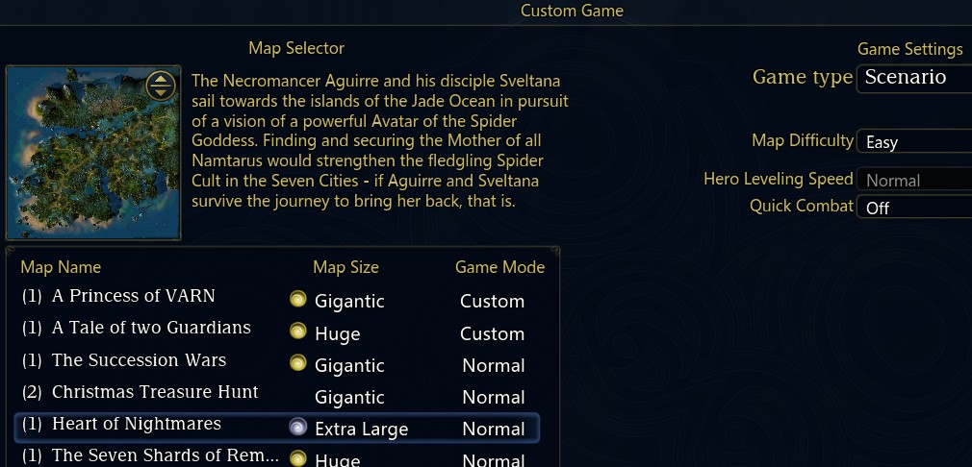972x467 pixels.
Task: Click the silver orb for Heart of Nightmares
Action: pos(298,428)
